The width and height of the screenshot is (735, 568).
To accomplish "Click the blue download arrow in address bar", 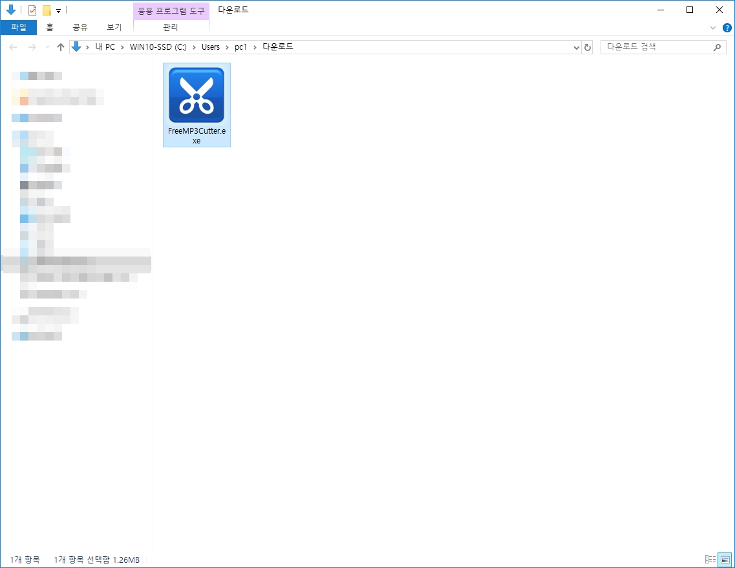I will 76,47.
